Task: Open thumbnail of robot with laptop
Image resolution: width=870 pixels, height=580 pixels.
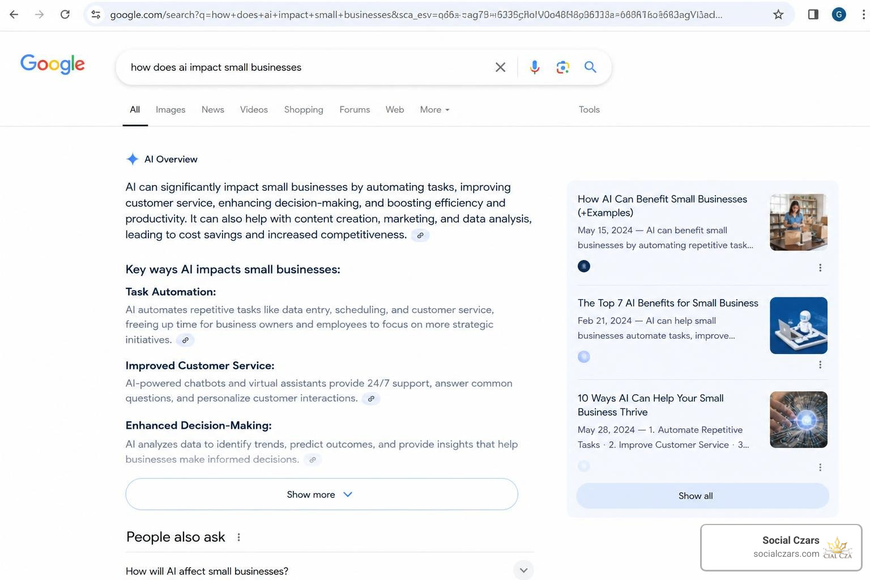Action: click(799, 326)
